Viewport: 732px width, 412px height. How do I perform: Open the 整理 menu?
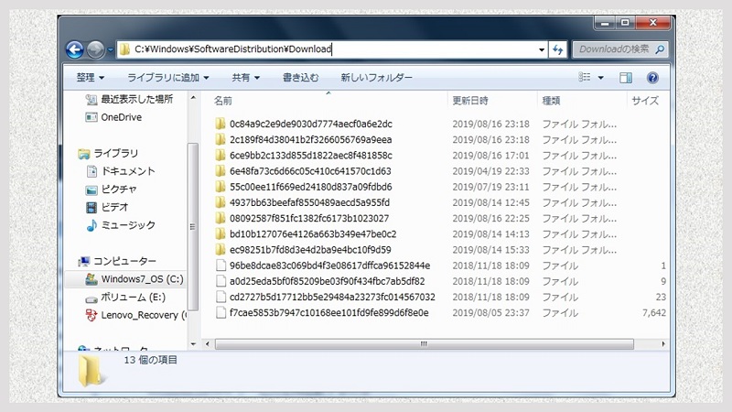pyautogui.click(x=90, y=78)
